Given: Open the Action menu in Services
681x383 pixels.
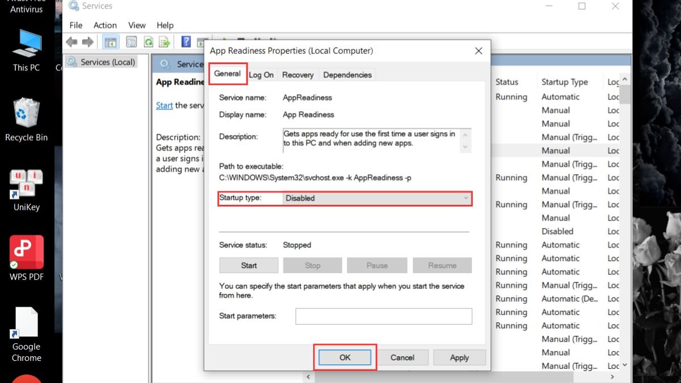Looking at the screenshot, I should (x=105, y=25).
